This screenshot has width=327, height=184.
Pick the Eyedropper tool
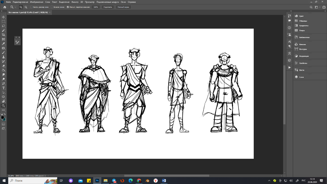click(x=4, y=44)
